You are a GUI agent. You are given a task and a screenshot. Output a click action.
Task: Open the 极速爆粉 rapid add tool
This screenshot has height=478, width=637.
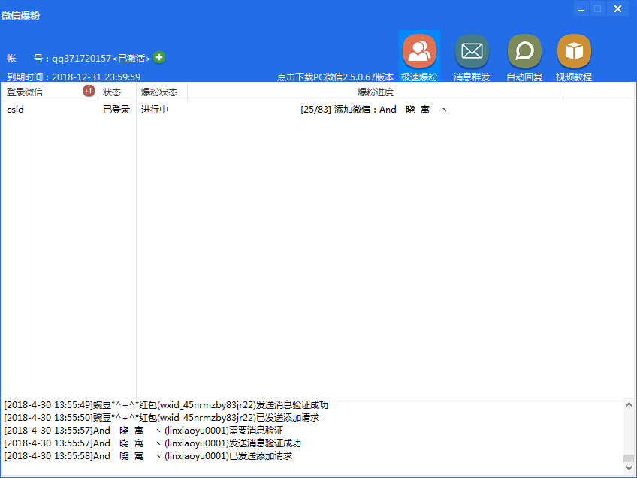419,56
